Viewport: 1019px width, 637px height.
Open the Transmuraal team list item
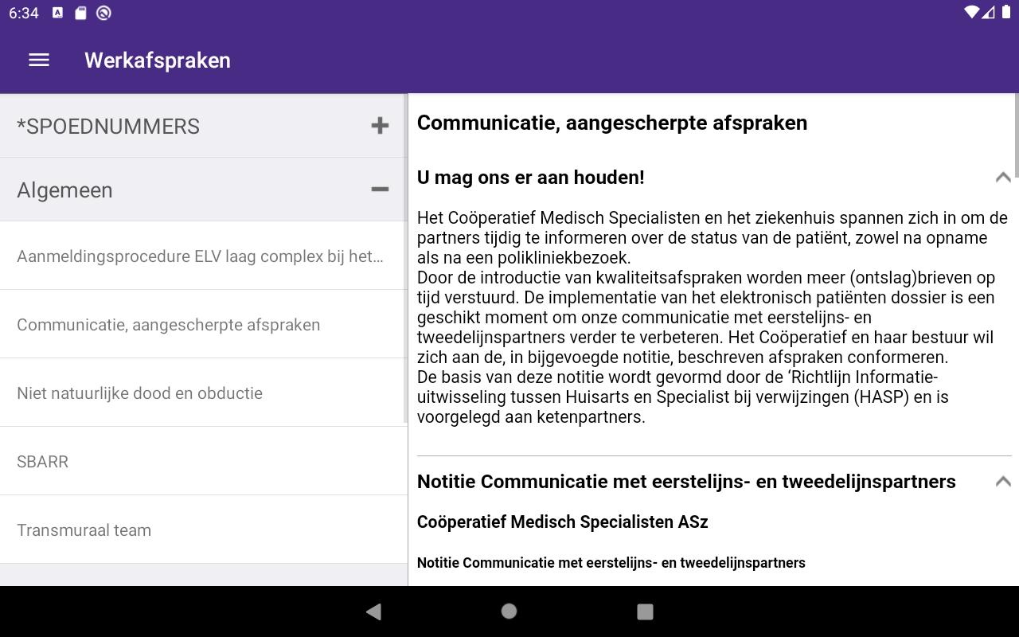coord(204,530)
